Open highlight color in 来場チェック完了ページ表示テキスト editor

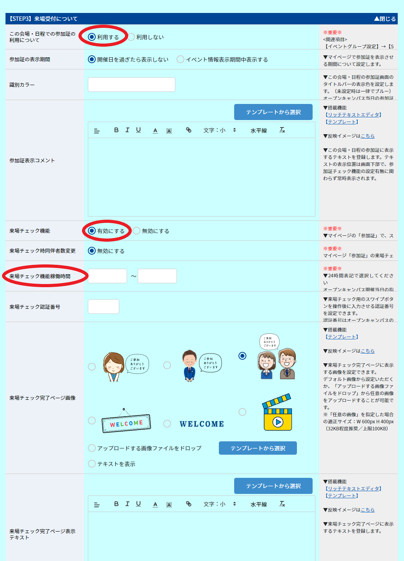click(169, 505)
